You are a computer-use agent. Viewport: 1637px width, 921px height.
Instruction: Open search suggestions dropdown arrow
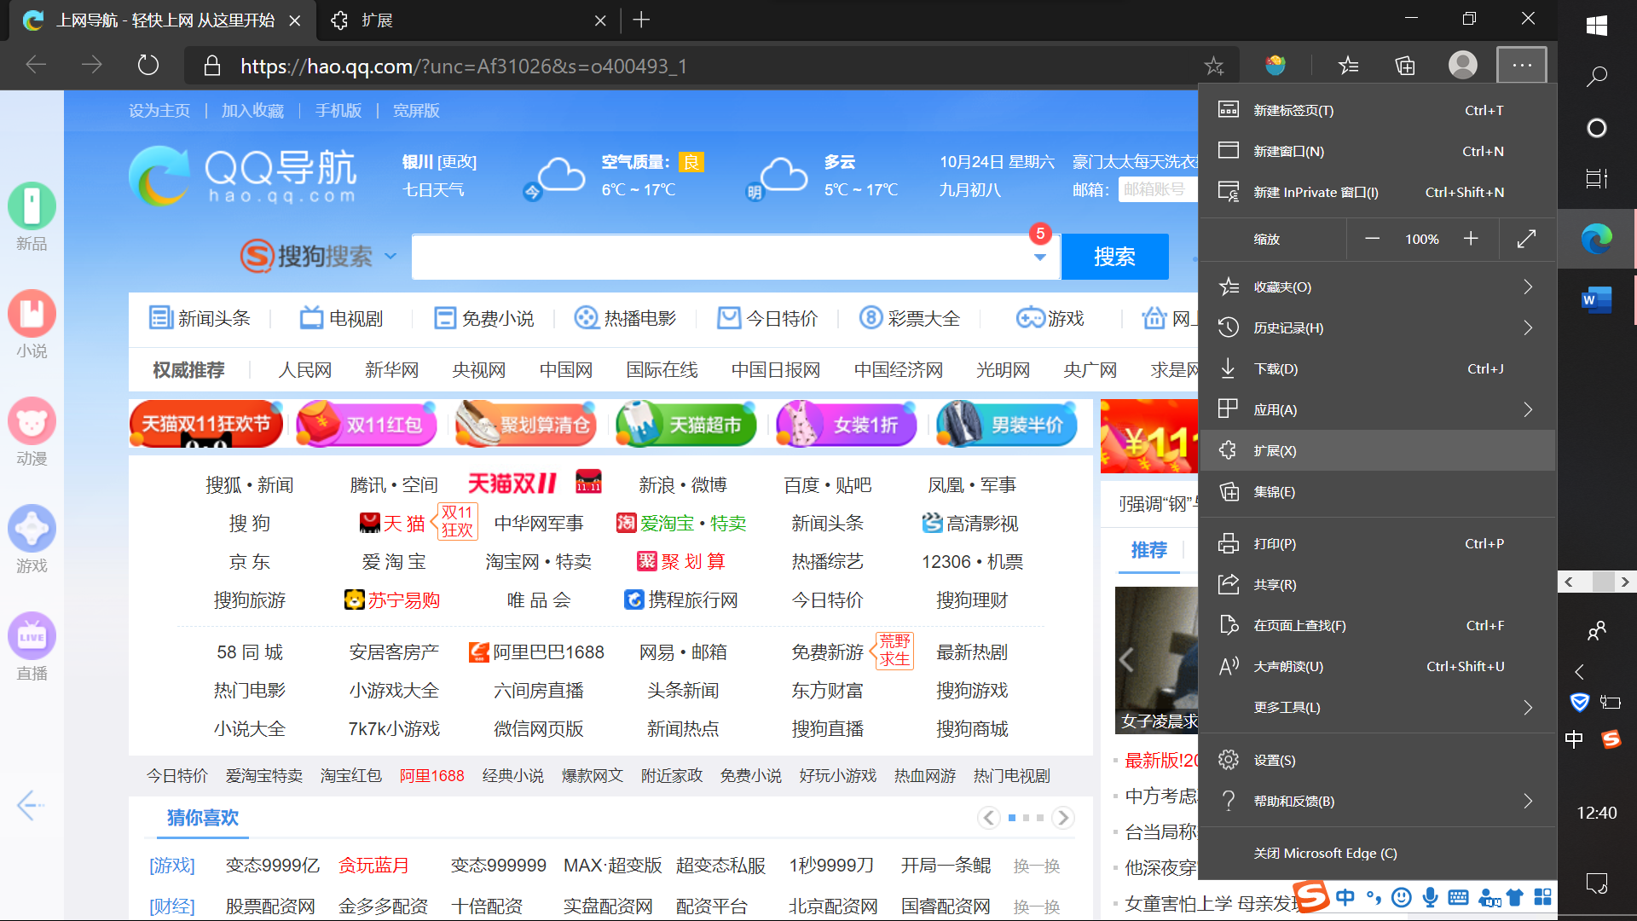click(1039, 257)
